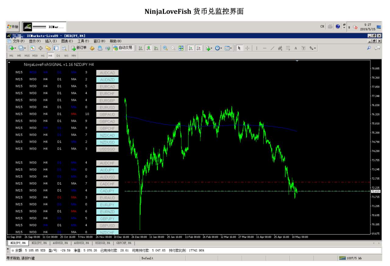This screenshot has width=390, height=266.
Task: Switch timeframe to H1
Action: pos(43,56)
